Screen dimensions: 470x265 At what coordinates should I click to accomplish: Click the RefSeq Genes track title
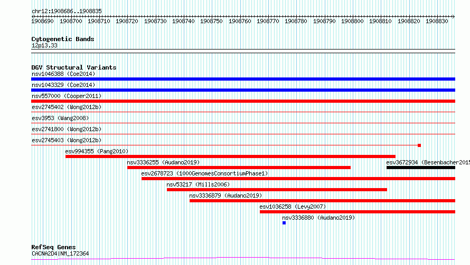click(54, 248)
